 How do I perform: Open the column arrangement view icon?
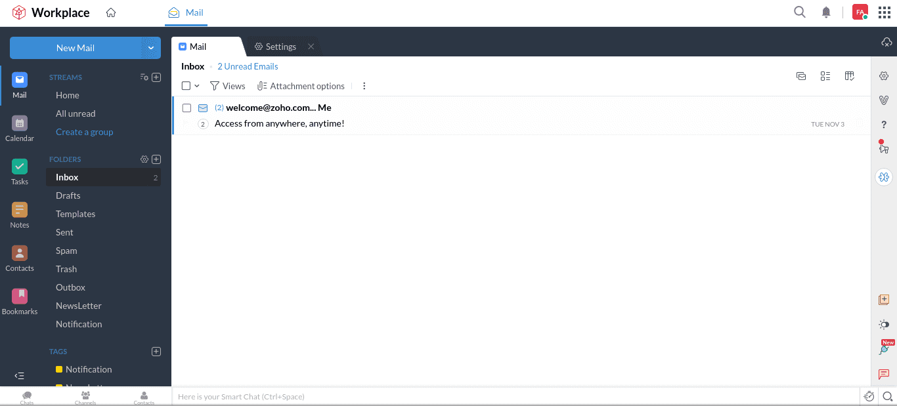850,76
